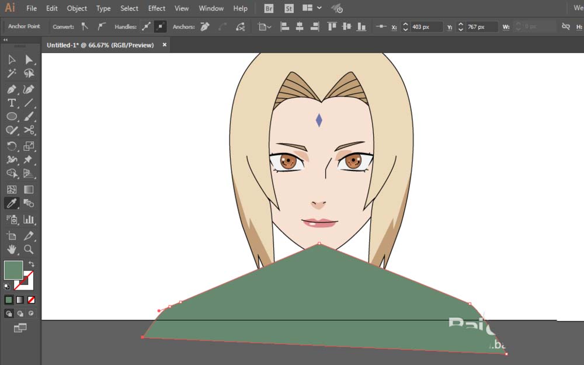Click the green Fill color swatch
This screenshot has width=584, height=365.
coord(13,270)
